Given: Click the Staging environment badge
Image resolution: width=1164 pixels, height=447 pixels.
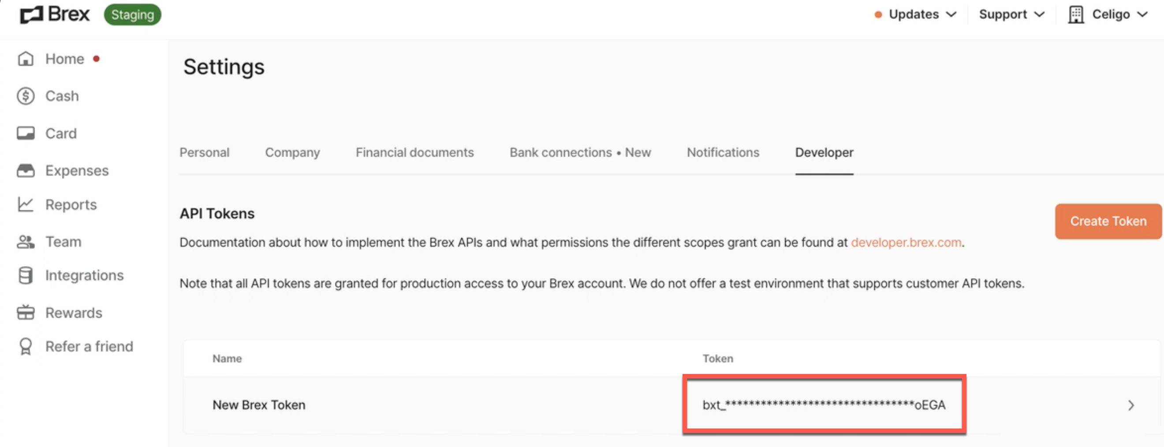Looking at the screenshot, I should pos(132,15).
